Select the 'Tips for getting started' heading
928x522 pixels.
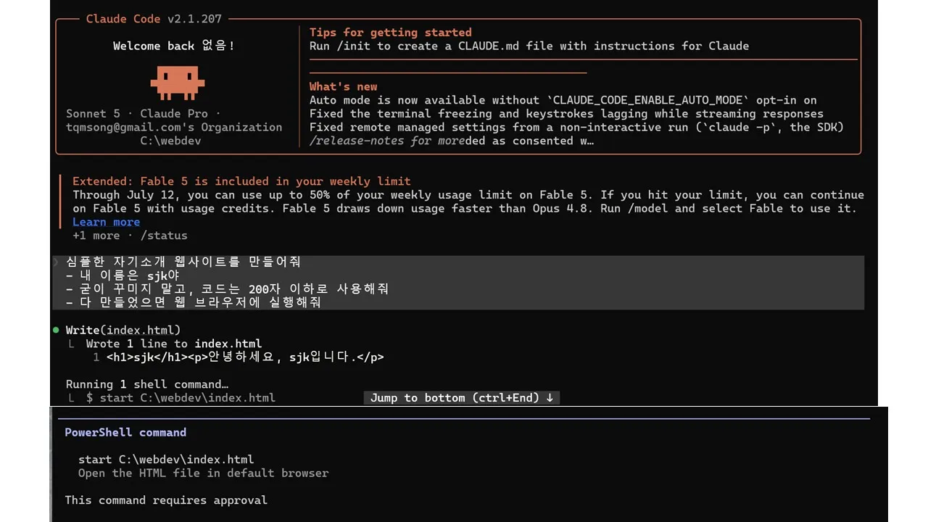[391, 32]
